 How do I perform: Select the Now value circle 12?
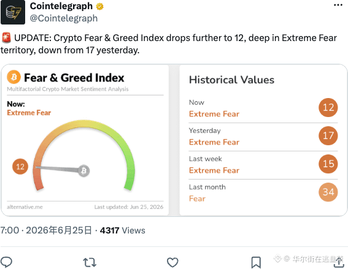pyautogui.click(x=328, y=107)
